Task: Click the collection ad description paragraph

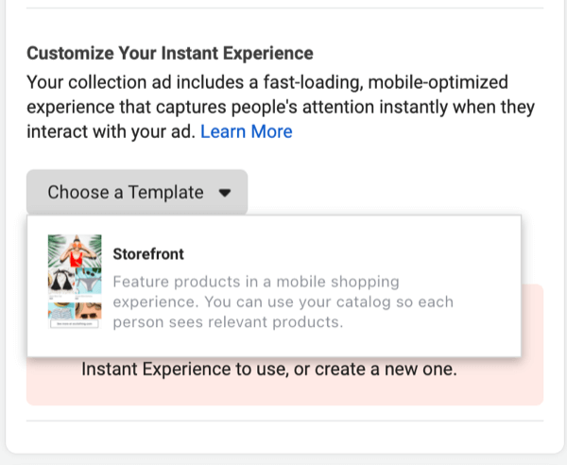Action: click(281, 107)
